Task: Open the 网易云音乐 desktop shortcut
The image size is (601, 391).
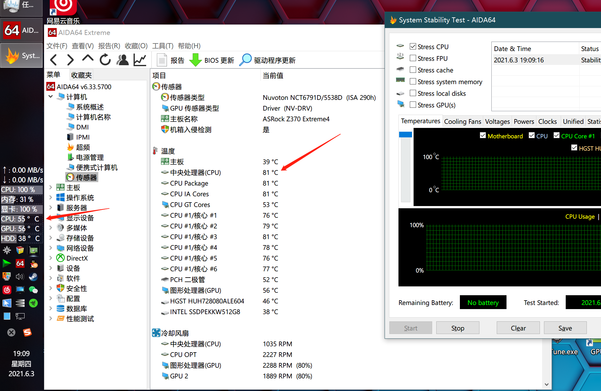Action: click(x=63, y=13)
